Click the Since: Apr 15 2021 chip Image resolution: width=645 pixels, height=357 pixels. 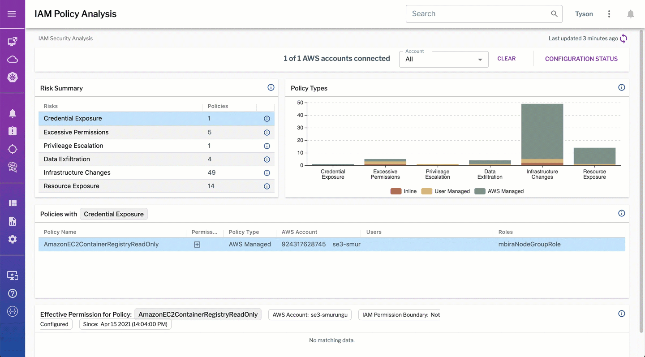(x=125, y=324)
